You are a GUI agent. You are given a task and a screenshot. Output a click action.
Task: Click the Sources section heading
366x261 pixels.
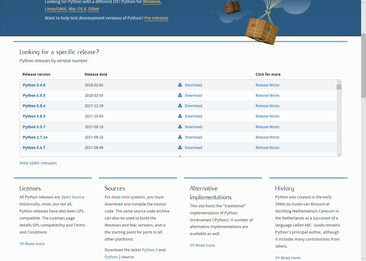click(x=115, y=188)
